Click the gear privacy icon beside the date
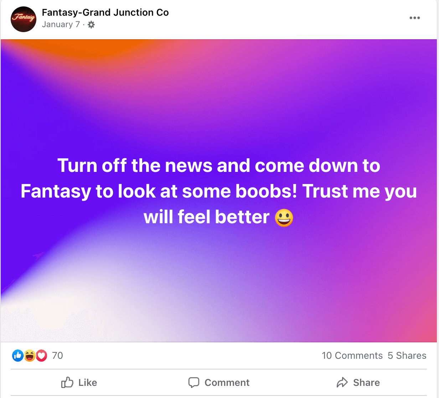 [x=91, y=25]
